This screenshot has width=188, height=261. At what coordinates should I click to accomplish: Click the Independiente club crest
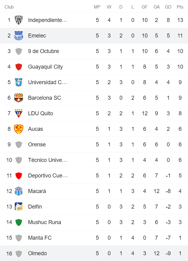coord(19,20)
